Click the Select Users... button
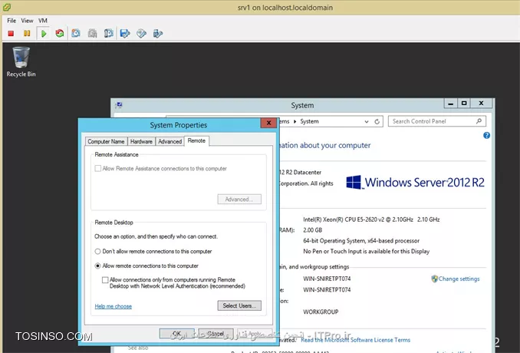 tap(239, 305)
